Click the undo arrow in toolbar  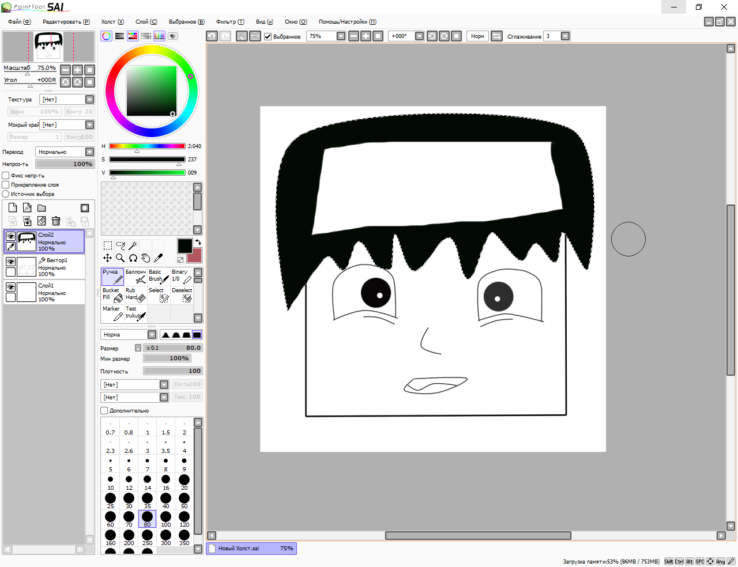[x=212, y=36]
